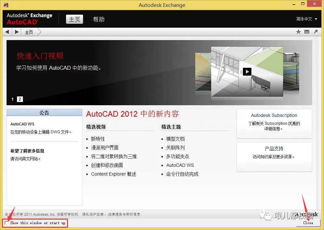Open 希望了解更多信息 announcement
This screenshot has width=324, height=230.
[x=27, y=151]
